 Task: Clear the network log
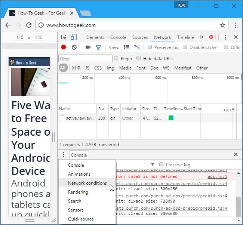(74, 47)
